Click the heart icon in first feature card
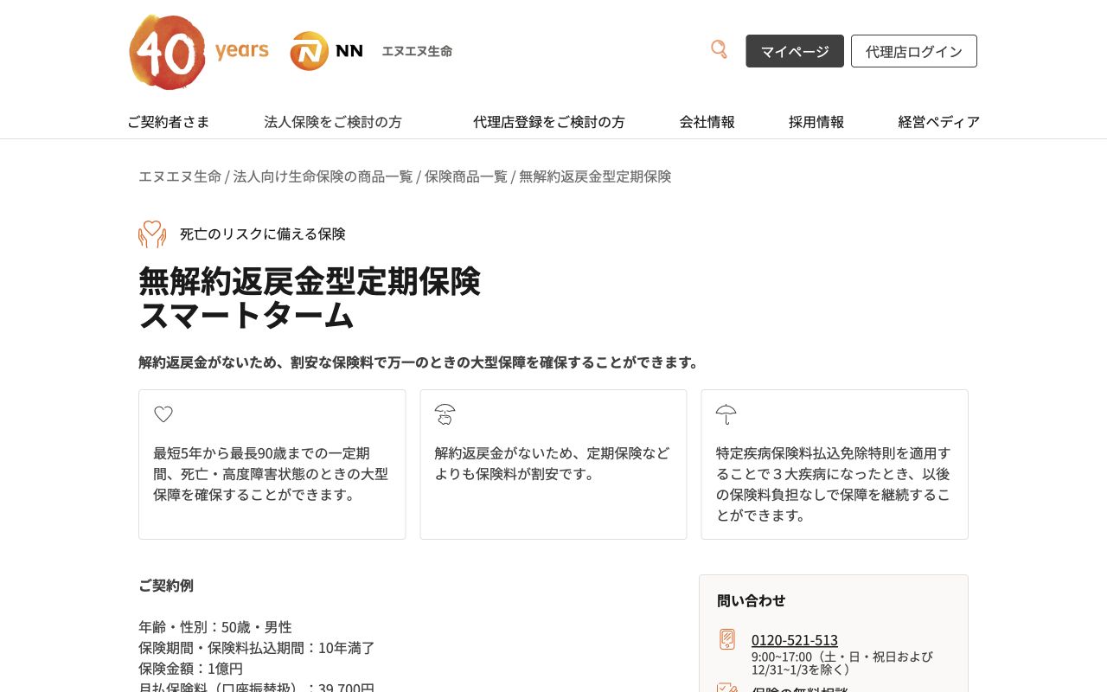The image size is (1107, 692). pos(163,414)
